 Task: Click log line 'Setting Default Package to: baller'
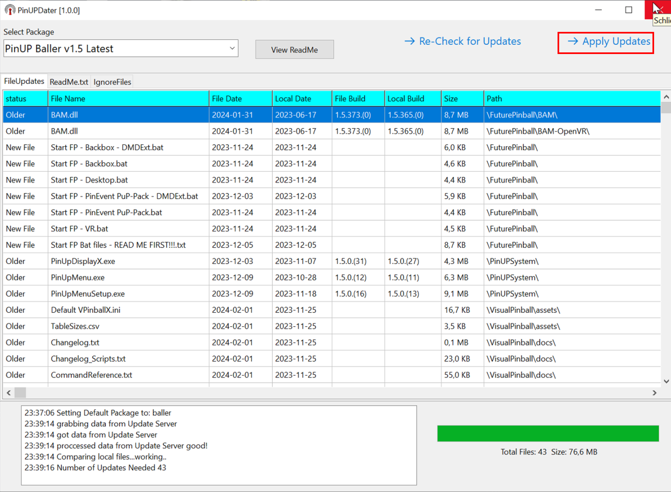[98, 413]
